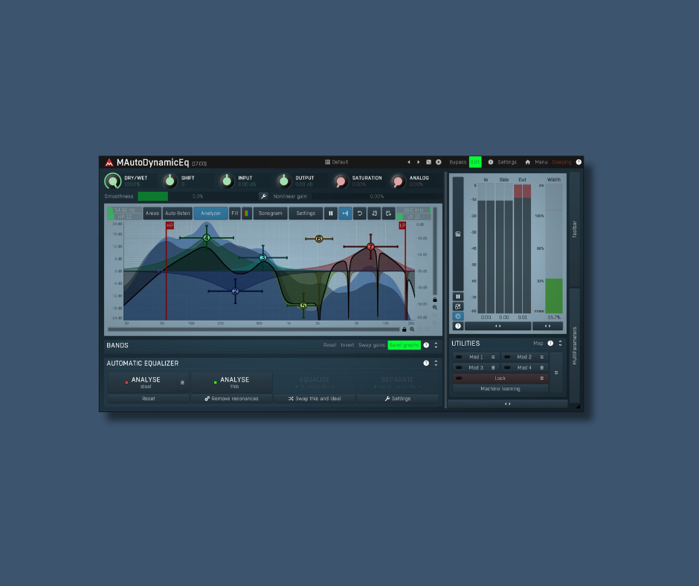699x586 pixels.
Task: Select EQ band node 2
Action: pos(236,292)
